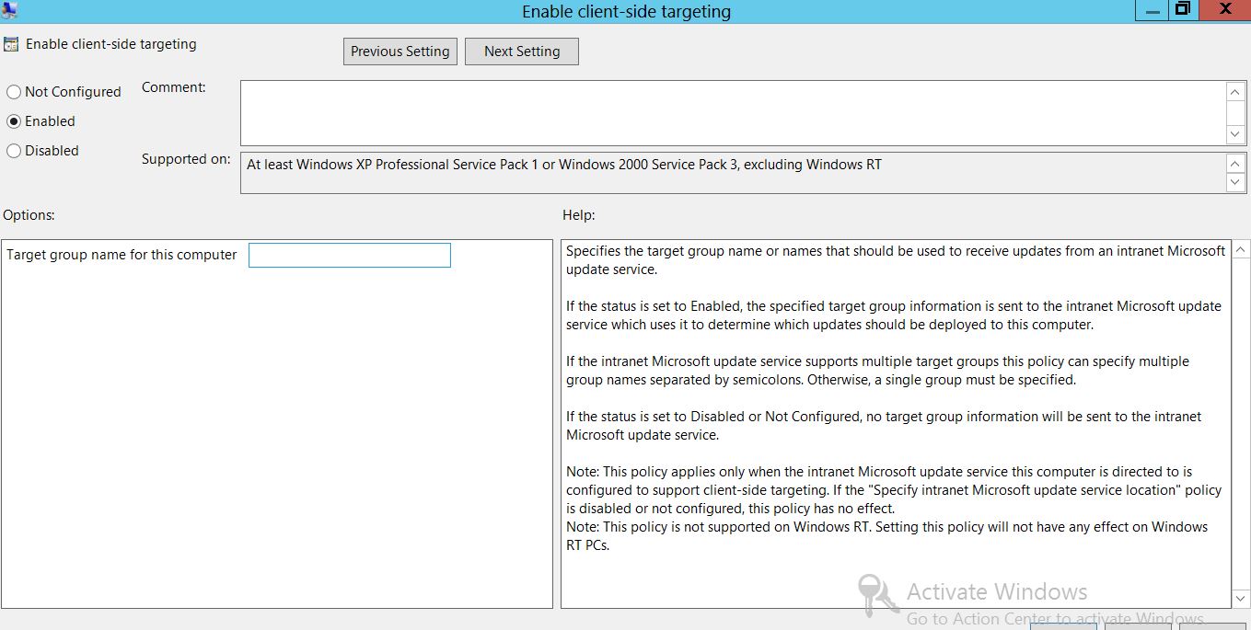Click the Comment box scroll down arrow
Viewport: 1251px width, 630px height.
click(1235, 134)
